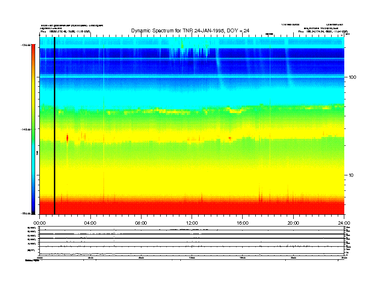Click the '24:00' time axis label
The image size is (371, 287).
[344, 223]
